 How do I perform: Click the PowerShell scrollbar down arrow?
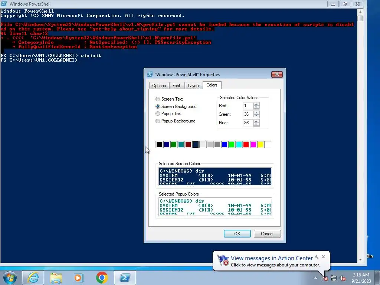360,259
